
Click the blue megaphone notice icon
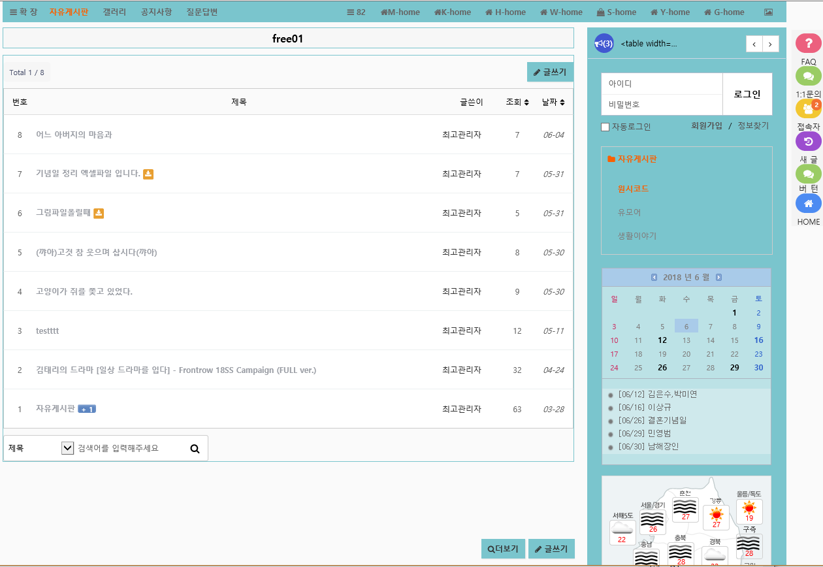[604, 43]
